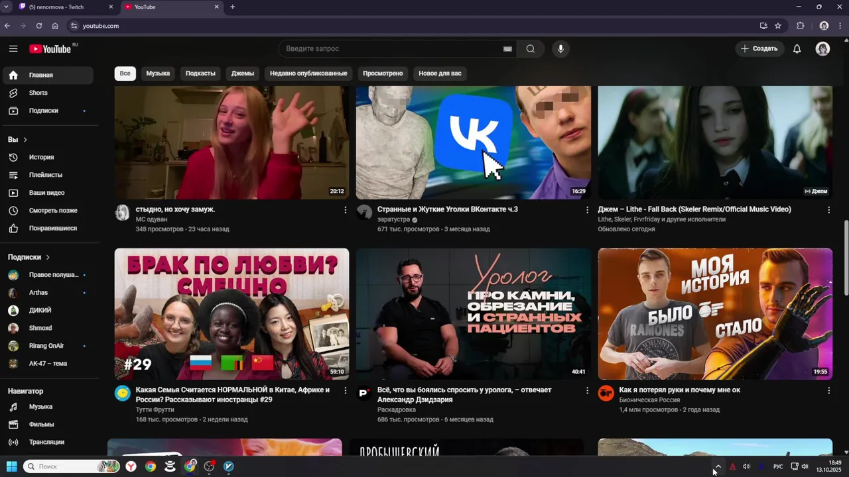Select the Недавно опубликованные chip
The image size is (849, 477).
[308, 74]
